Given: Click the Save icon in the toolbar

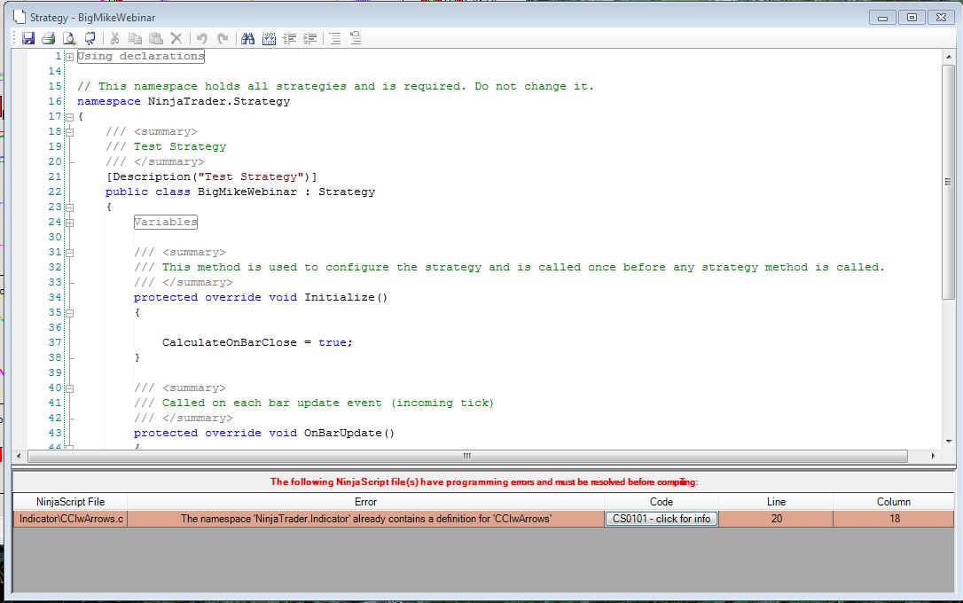Looking at the screenshot, I should coord(28,38).
